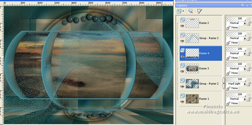Select the layer named Raster 1
This screenshot has height=125, width=252.
204,99
